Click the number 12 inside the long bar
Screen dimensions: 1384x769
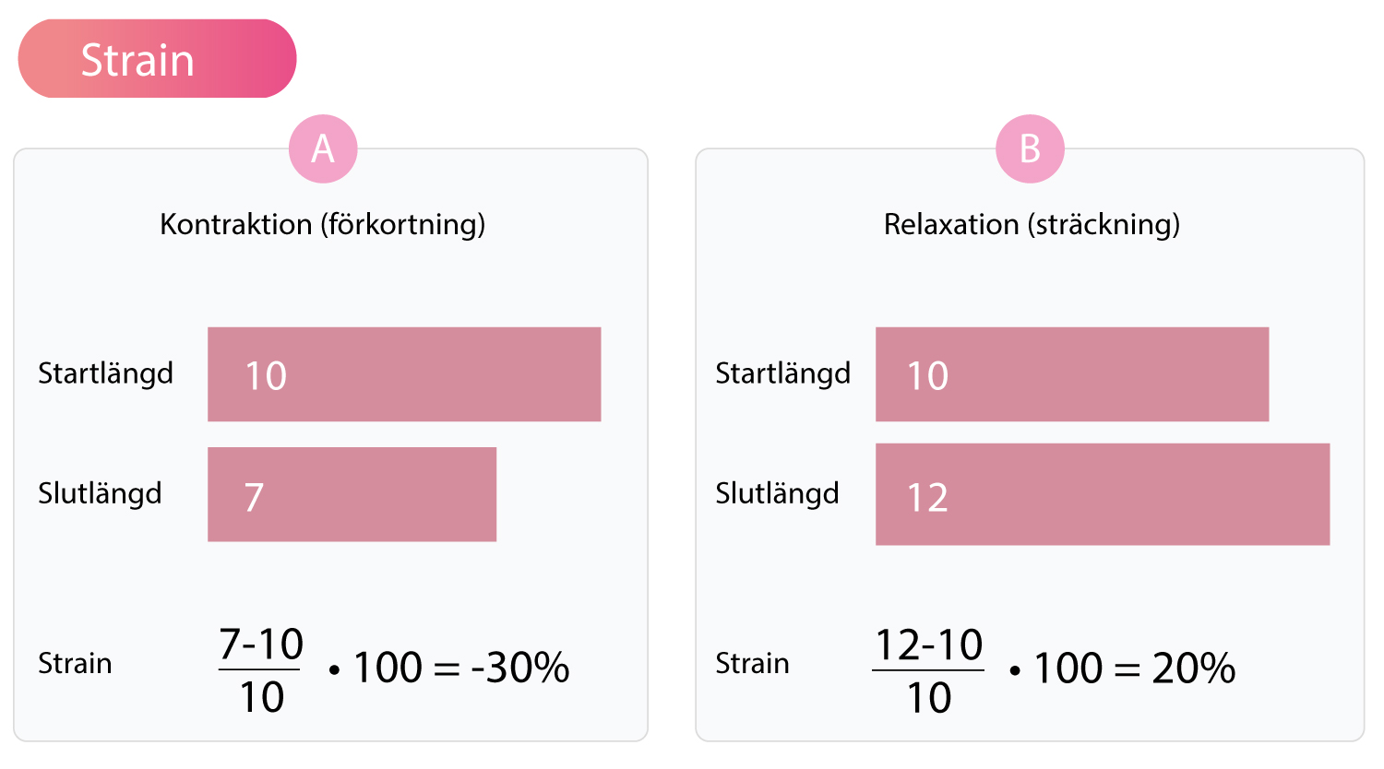(x=927, y=498)
